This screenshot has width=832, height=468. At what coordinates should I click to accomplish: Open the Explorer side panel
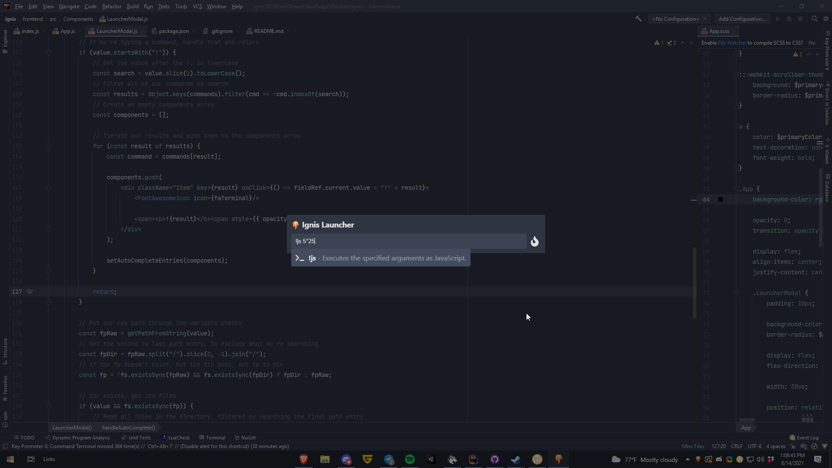tap(5, 41)
